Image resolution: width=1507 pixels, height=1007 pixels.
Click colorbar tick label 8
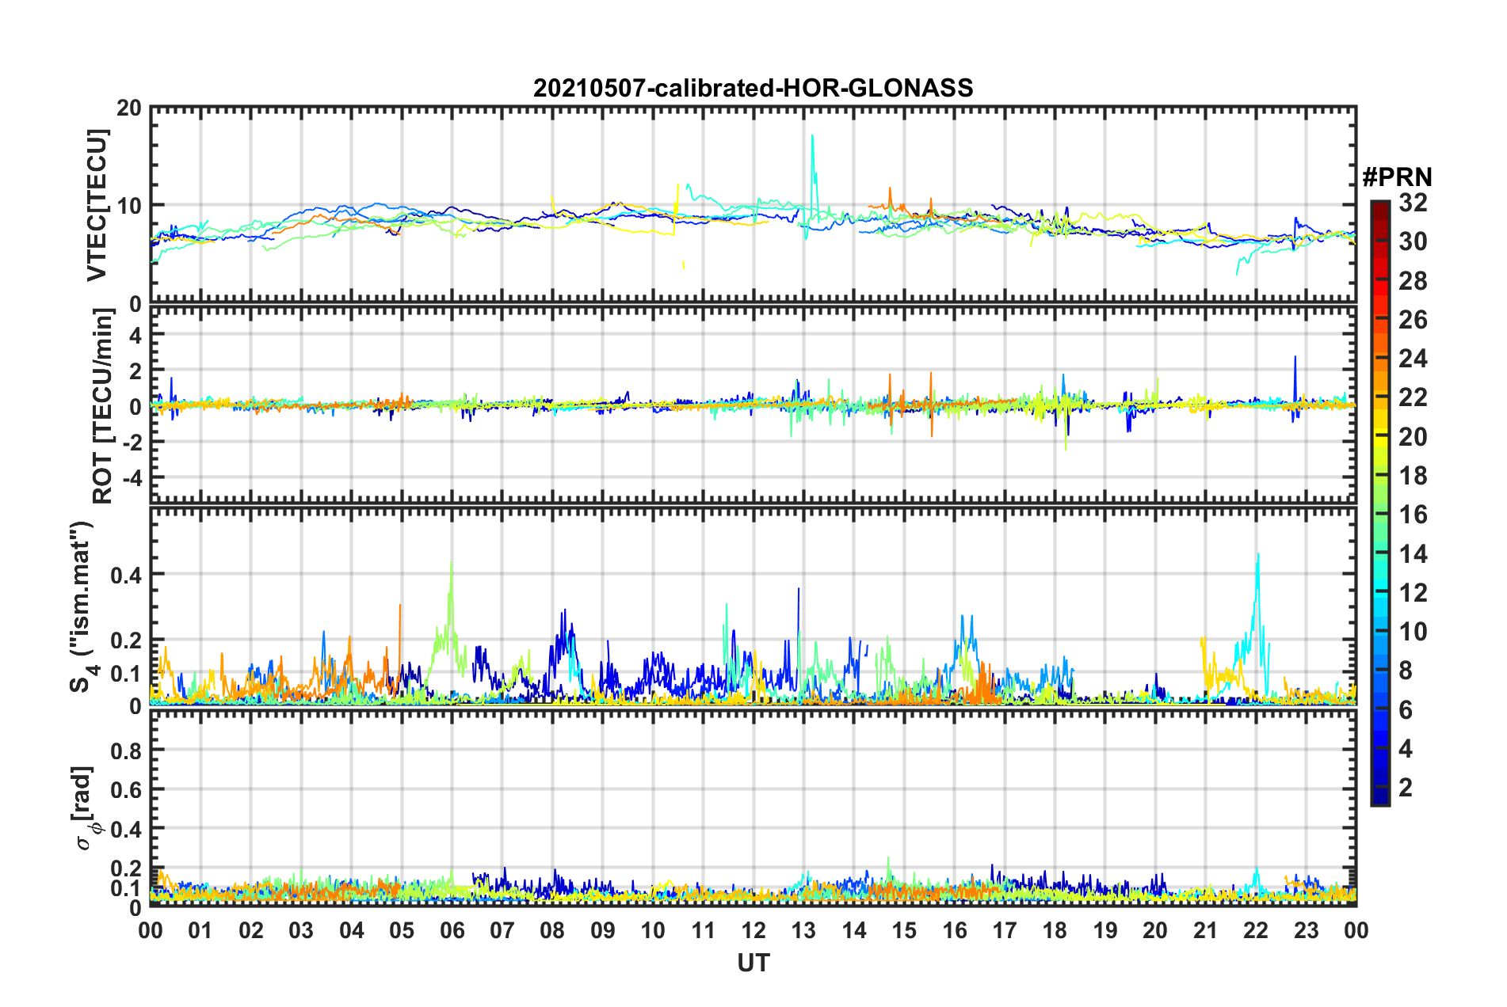coord(1406,671)
